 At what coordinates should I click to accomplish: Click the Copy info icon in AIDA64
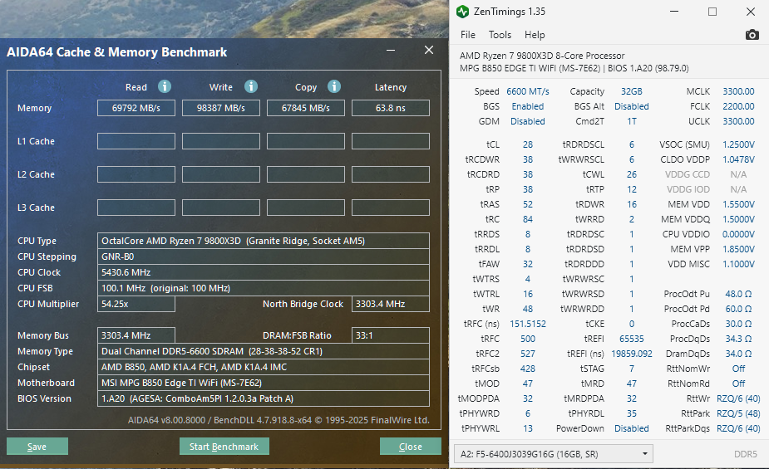(x=334, y=86)
